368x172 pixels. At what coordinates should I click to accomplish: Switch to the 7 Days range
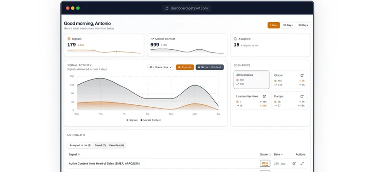(274, 25)
